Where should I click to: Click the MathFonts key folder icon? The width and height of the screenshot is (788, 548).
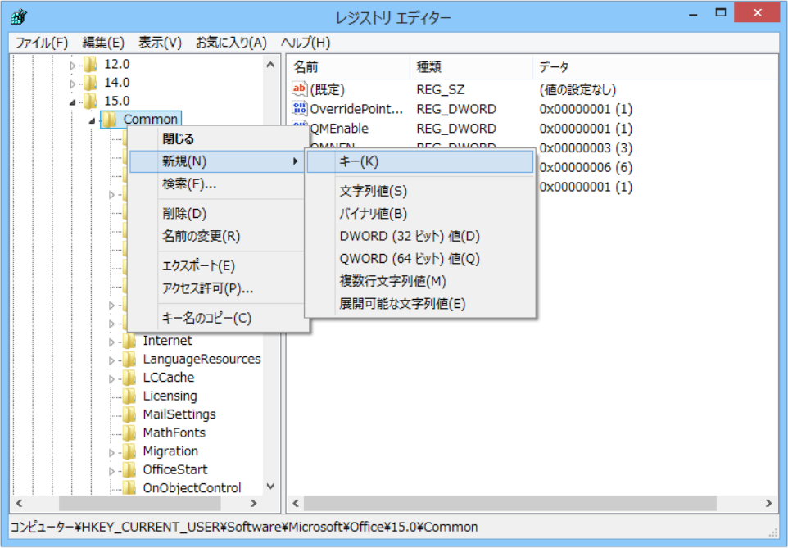pos(129,433)
